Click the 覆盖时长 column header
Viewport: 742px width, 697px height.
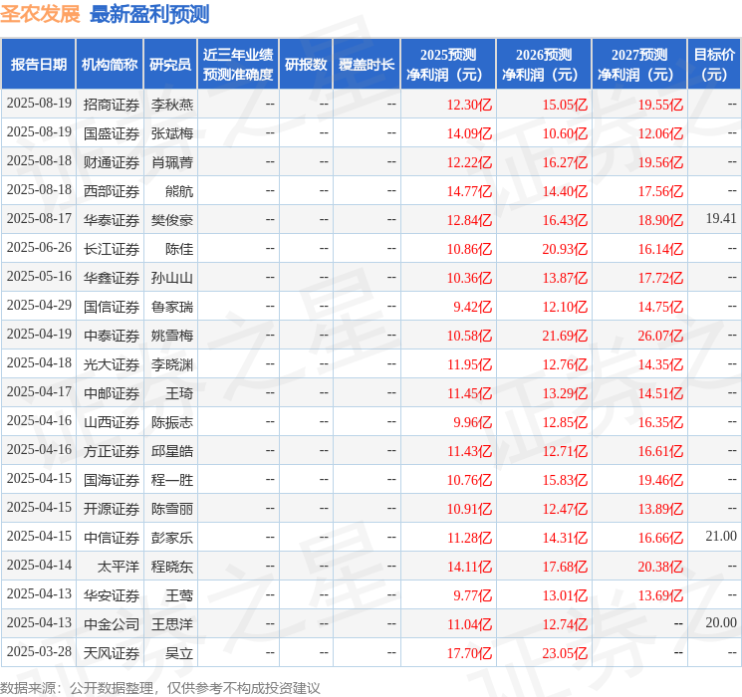coord(367,64)
